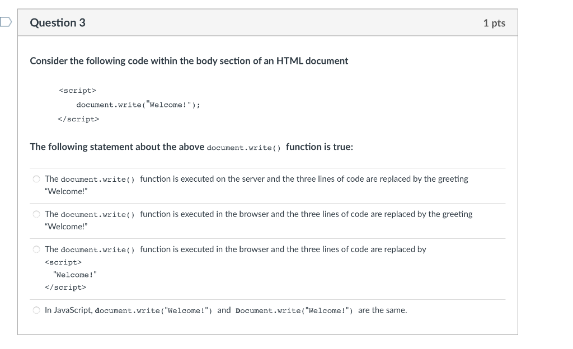Click the opening <script> tag in the code sample
This screenshot has width=573, height=349.
(x=77, y=90)
